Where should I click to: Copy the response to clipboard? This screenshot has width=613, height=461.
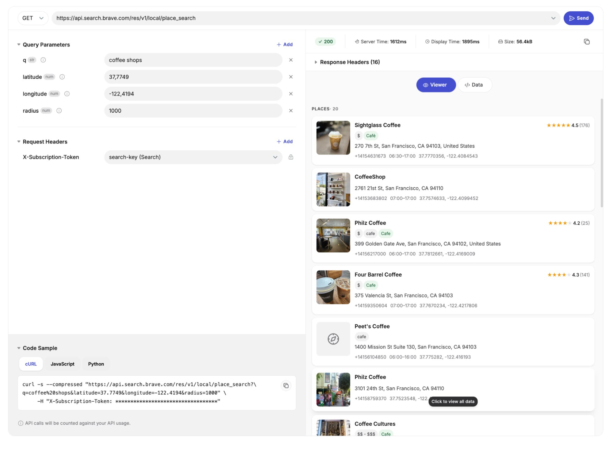pos(586,41)
